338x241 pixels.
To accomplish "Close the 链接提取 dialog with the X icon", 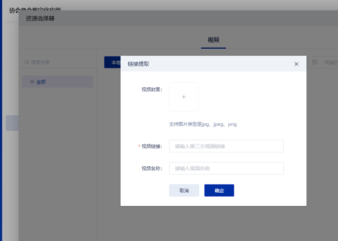I will pyautogui.click(x=296, y=64).
